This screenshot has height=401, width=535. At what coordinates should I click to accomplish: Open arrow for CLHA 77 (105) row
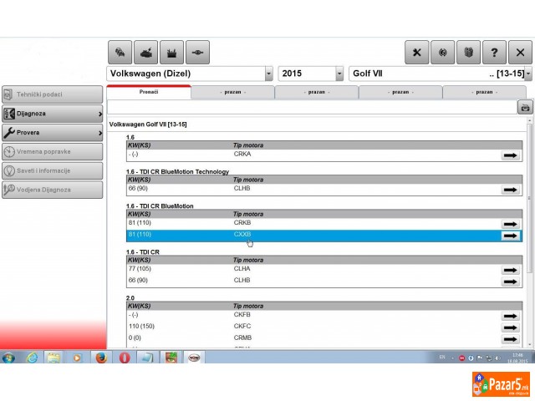(x=510, y=270)
